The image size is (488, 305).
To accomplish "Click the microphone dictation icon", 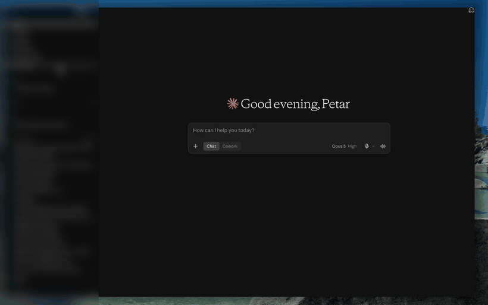I will click(x=367, y=146).
